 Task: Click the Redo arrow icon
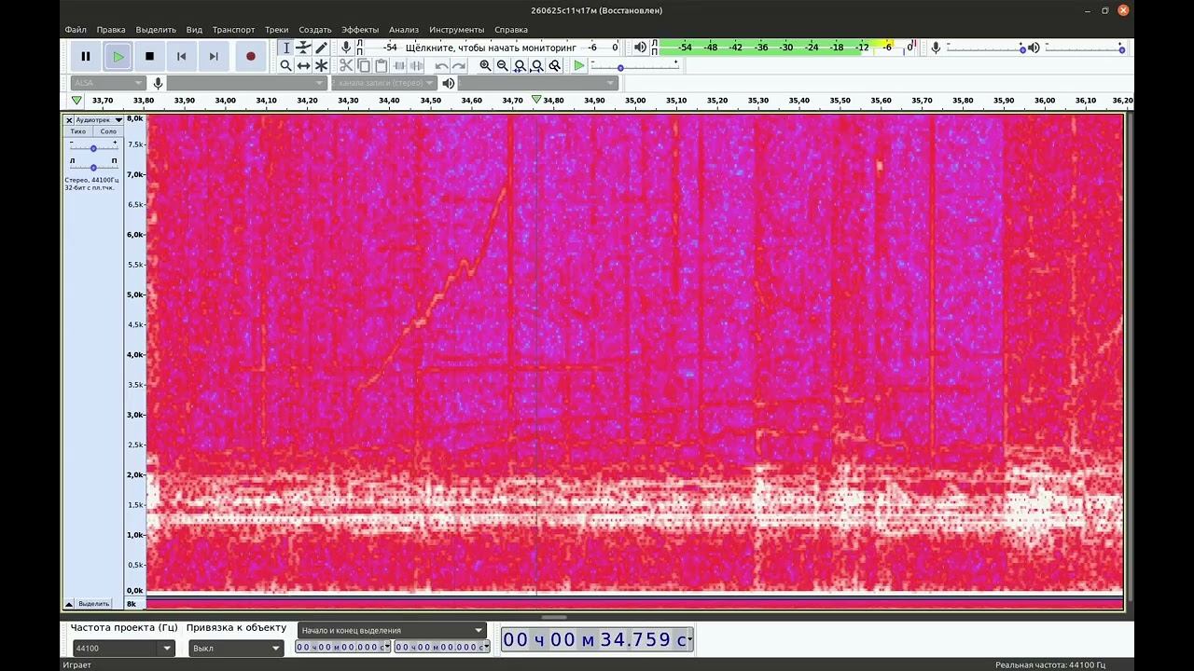coord(459,65)
